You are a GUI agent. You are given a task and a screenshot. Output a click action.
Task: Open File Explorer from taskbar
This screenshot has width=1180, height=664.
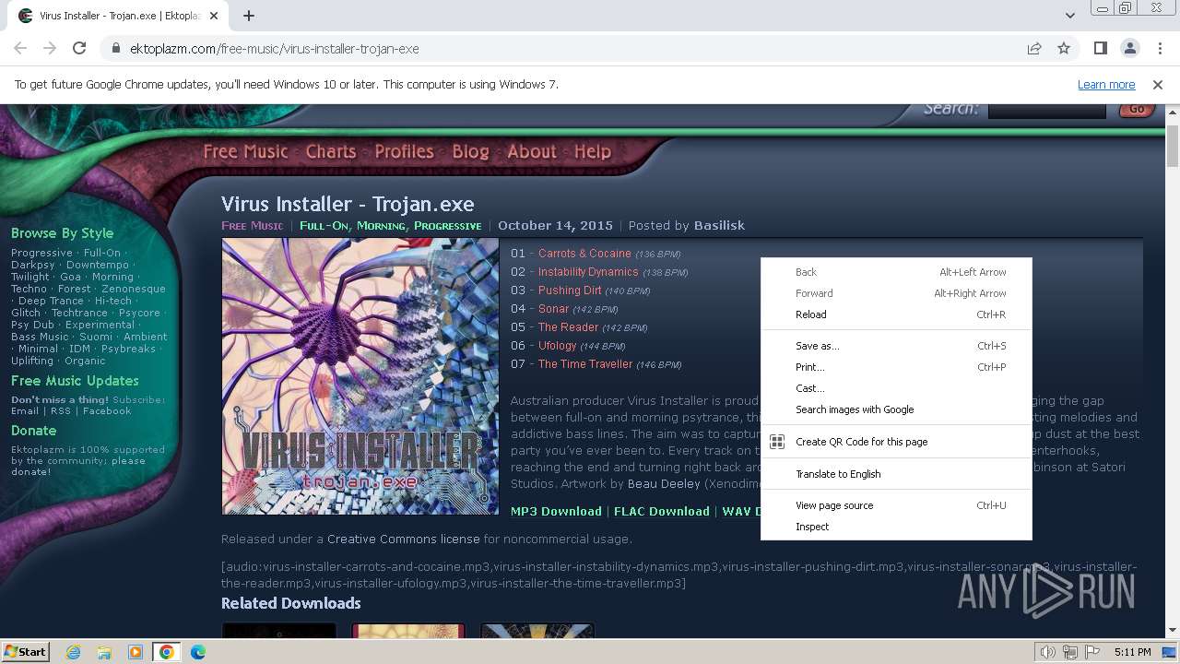pyautogui.click(x=104, y=652)
